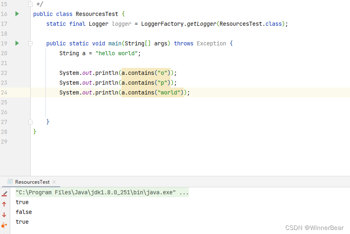Click the 'throws' keyword on line 19

(x=184, y=43)
